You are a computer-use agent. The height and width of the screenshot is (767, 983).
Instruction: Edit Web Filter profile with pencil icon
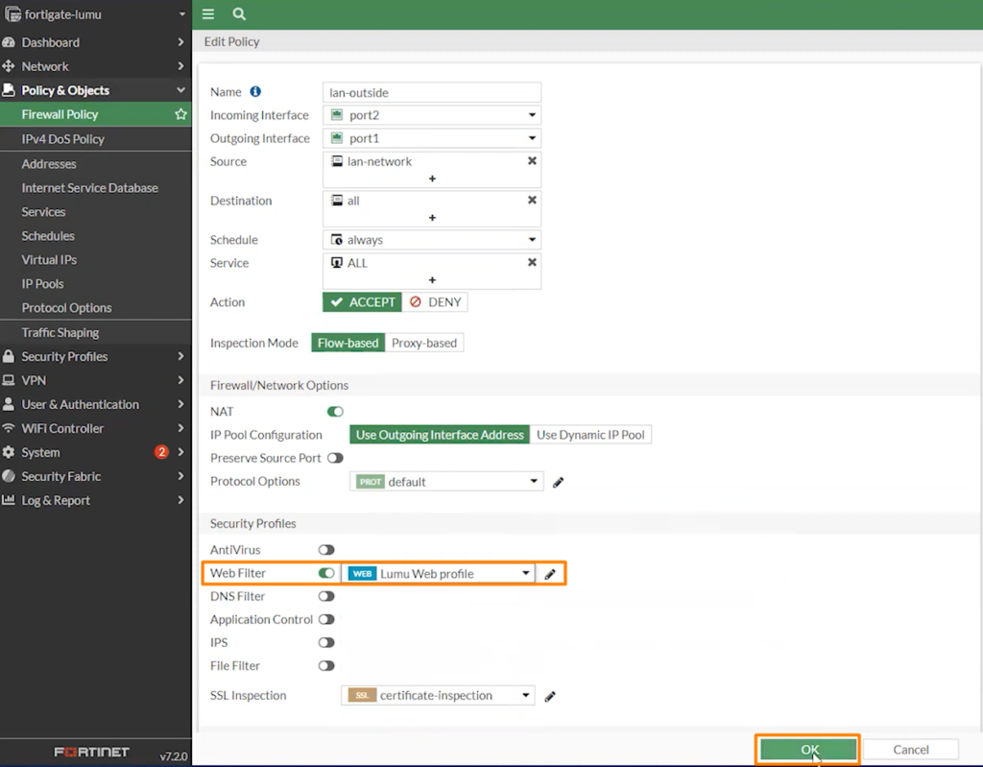coord(550,574)
